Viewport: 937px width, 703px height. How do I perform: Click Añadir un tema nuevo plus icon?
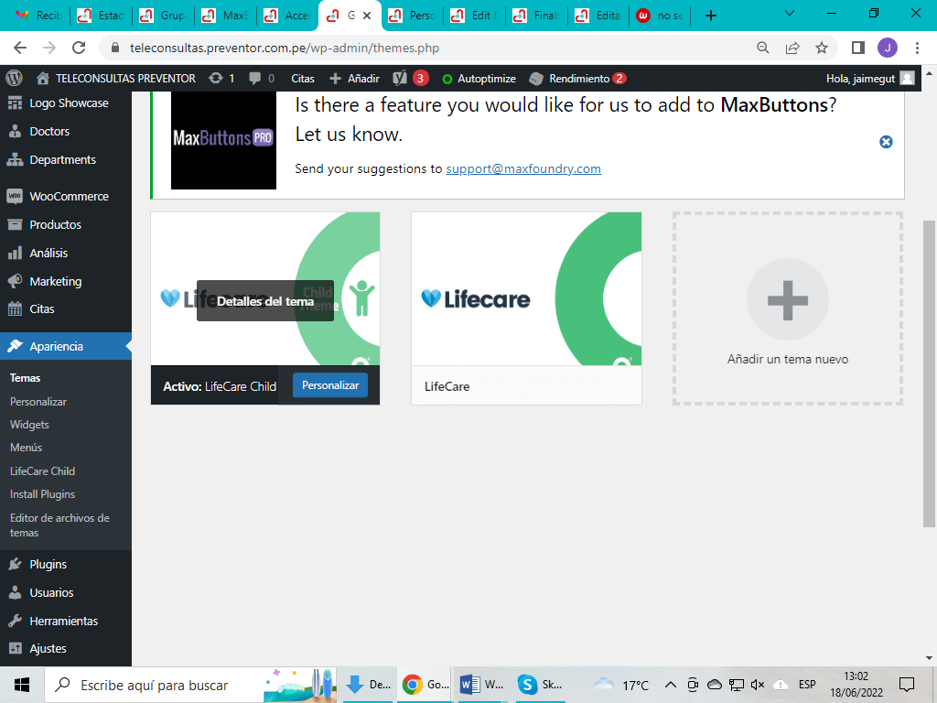(788, 299)
